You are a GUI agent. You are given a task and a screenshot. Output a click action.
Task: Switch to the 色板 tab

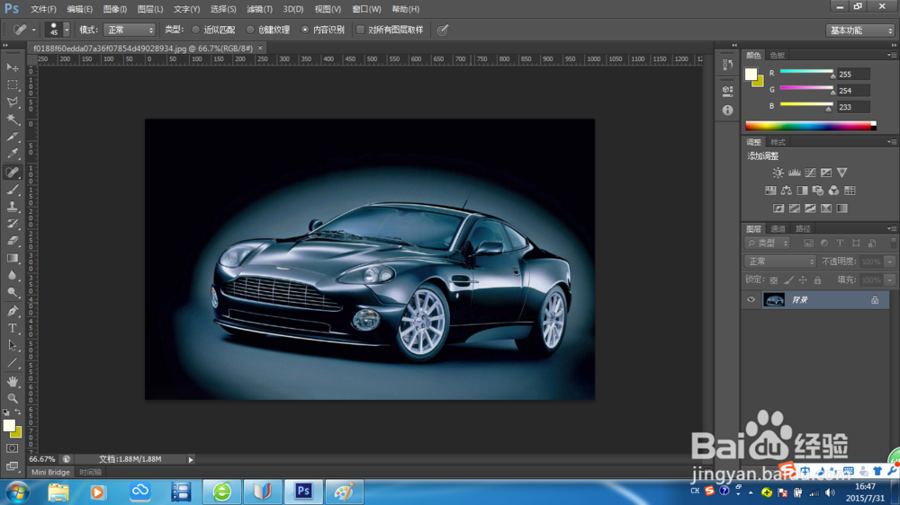click(x=778, y=55)
